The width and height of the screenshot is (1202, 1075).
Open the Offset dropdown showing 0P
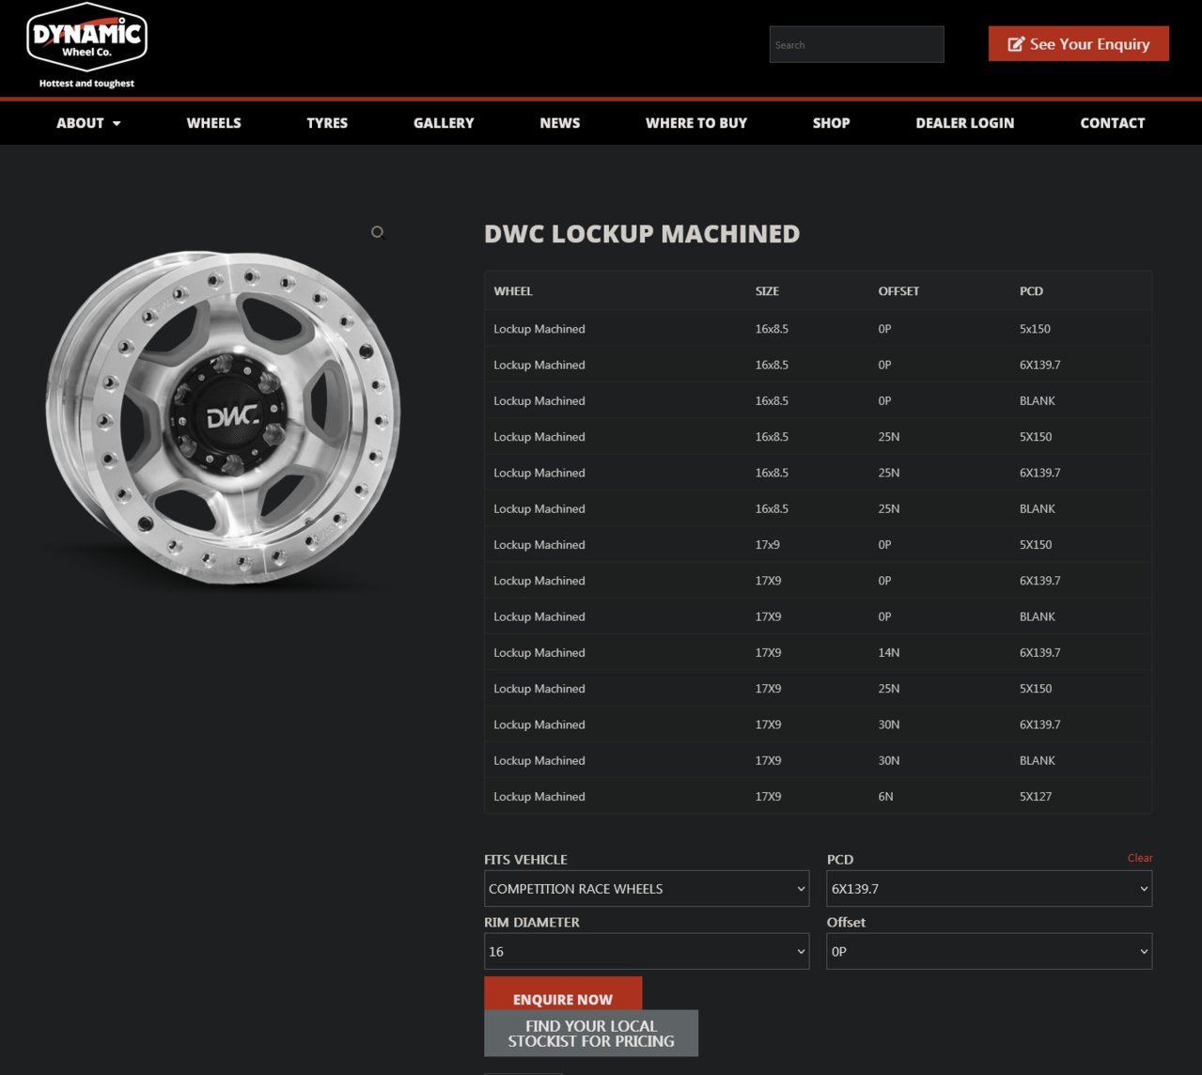pyautogui.click(x=990, y=952)
